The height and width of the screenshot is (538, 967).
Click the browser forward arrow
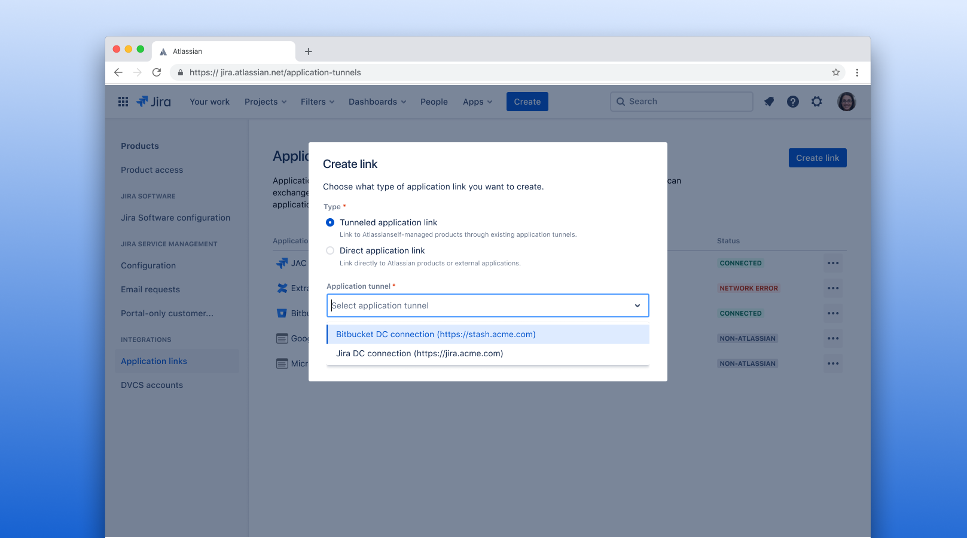138,72
